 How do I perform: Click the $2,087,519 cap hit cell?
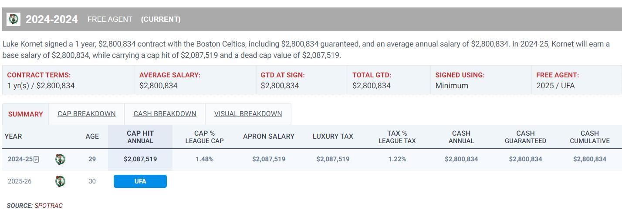140,160
